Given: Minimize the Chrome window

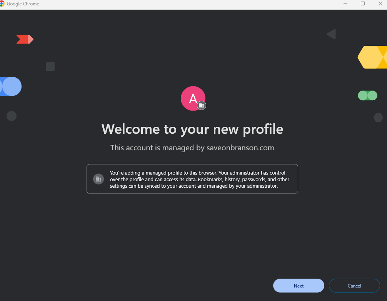Looking at the screenshot, I should tap(345, 4).
